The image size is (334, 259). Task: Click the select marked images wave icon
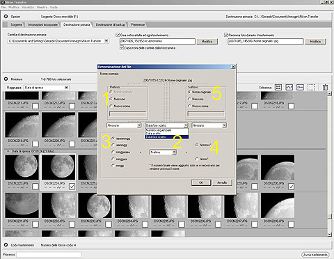(x=289, y=88)
